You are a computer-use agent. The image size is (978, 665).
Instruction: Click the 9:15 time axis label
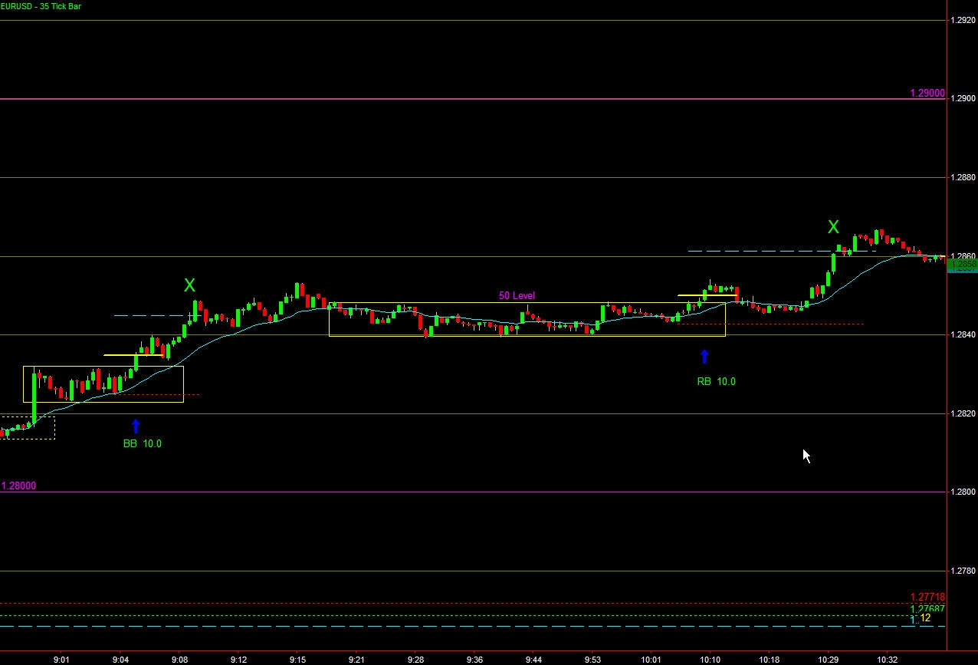(297, 659)
